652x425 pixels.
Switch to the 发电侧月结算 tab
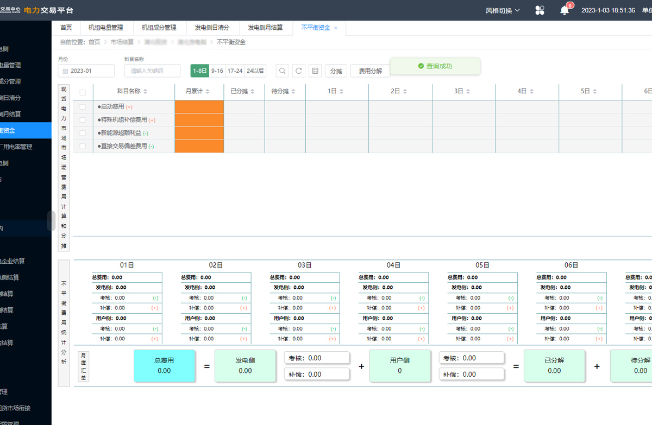[x=265, y=28]
